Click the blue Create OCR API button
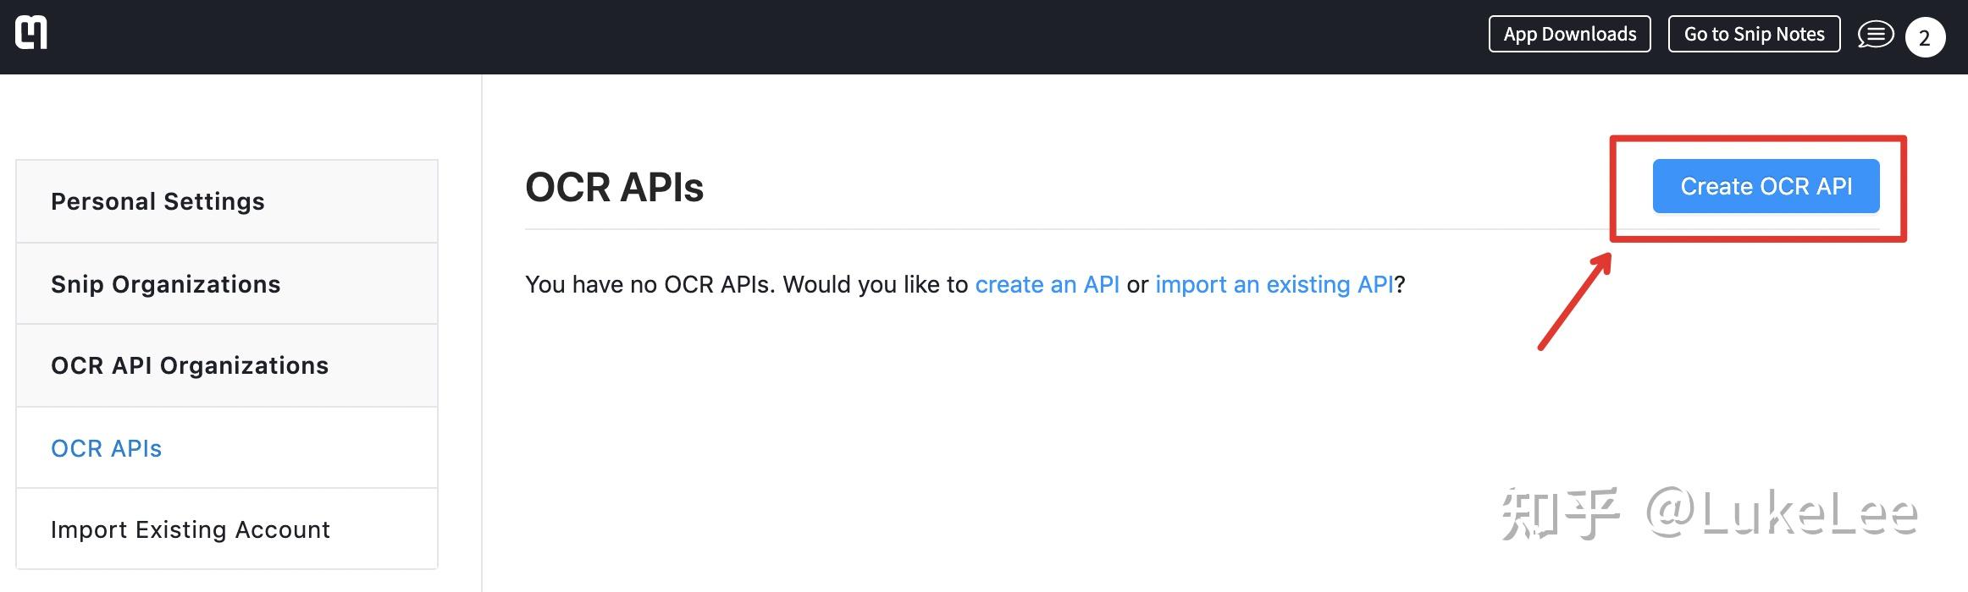Screen dimensions: 1968x592 click(x=1766, y=186)
